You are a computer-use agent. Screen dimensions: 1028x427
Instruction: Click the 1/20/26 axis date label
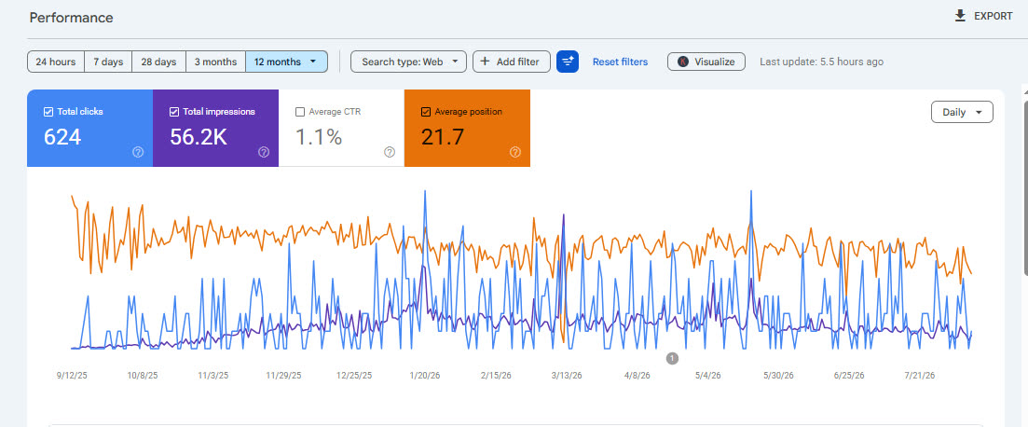[x=426, y=376]
